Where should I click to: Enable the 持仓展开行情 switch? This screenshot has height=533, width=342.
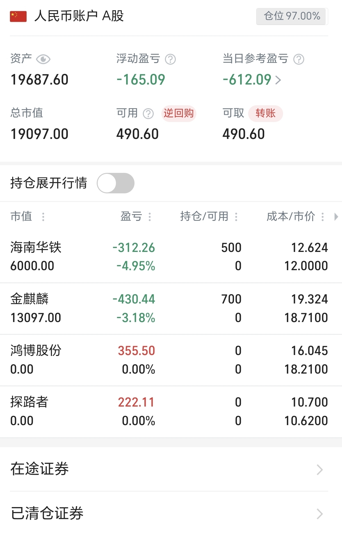(116, 183)
